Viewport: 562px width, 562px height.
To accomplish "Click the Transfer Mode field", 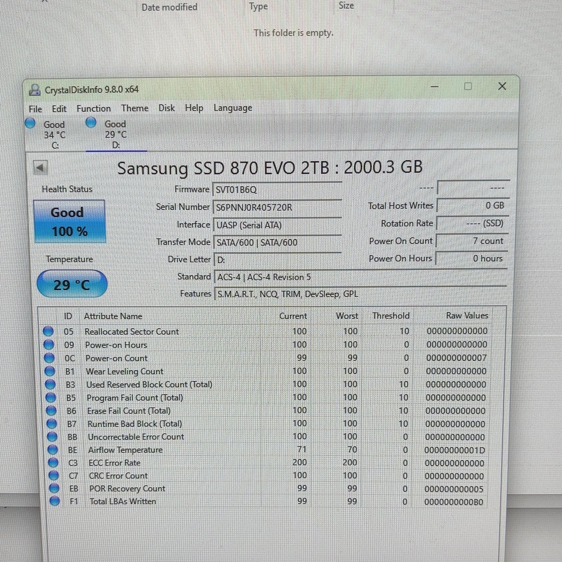I will (x=278, y=242).
